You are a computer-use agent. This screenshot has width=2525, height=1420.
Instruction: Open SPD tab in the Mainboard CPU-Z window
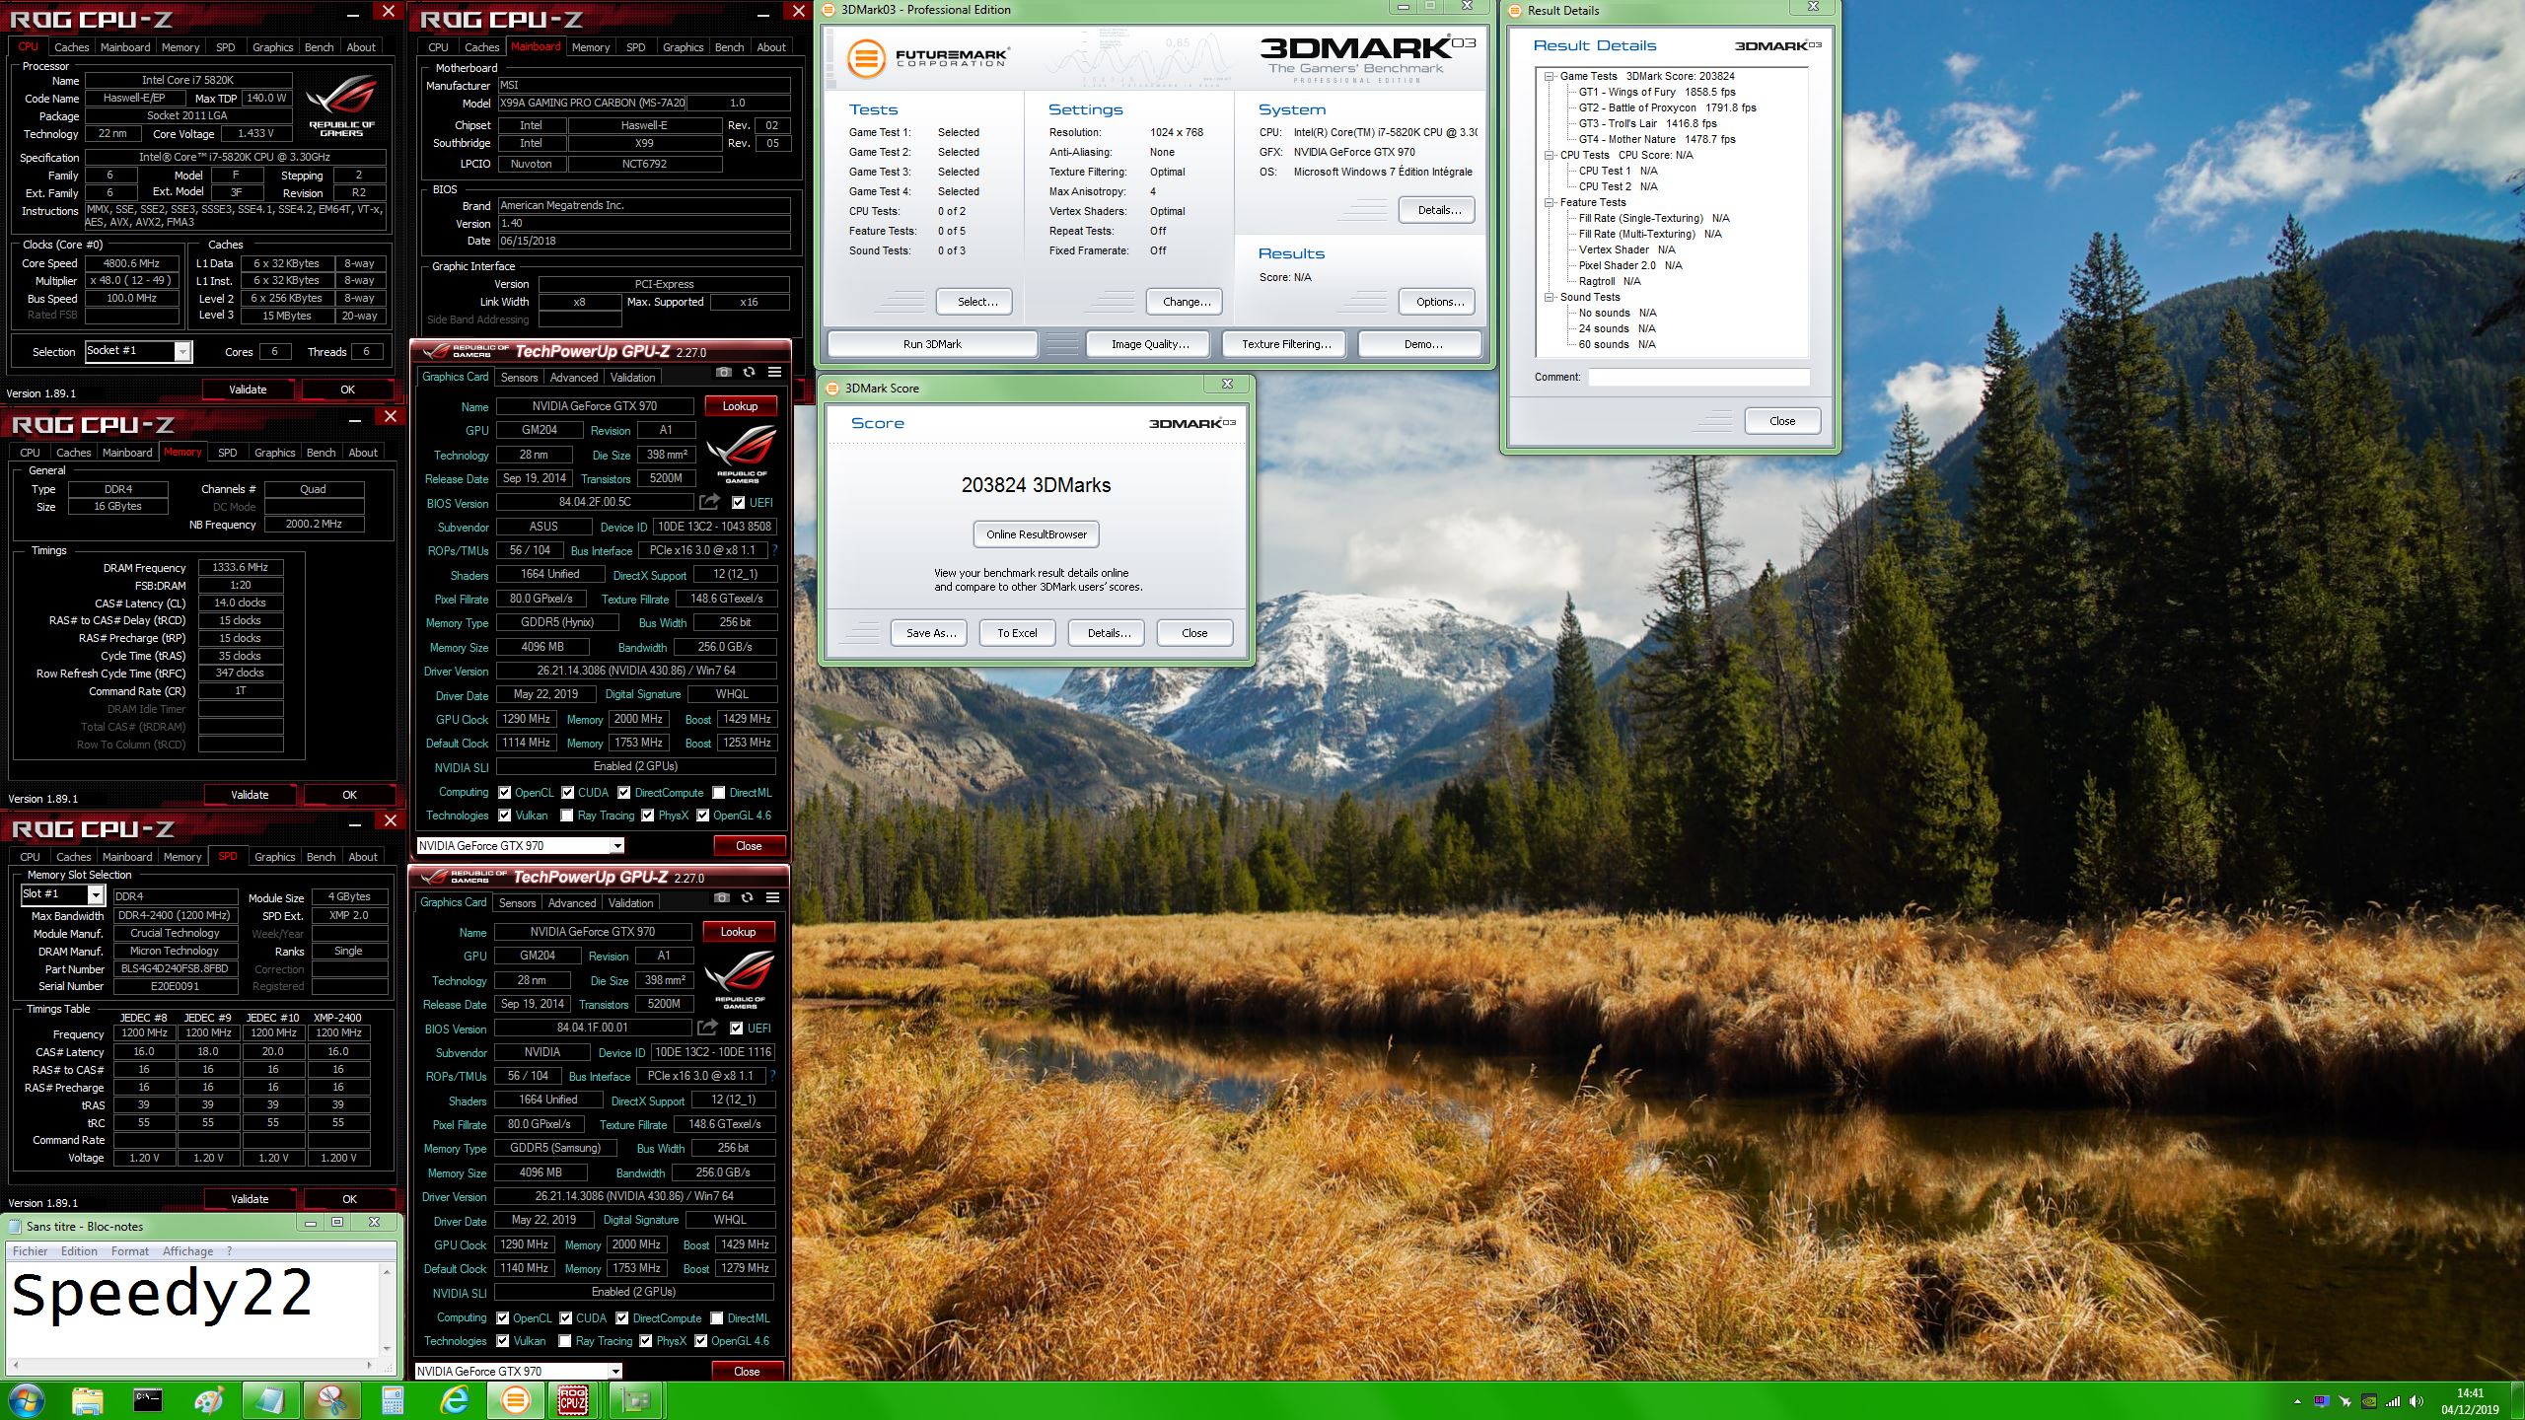coord(636,46)
